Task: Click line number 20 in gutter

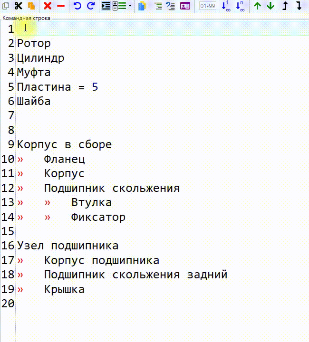Action: (8, 304)
